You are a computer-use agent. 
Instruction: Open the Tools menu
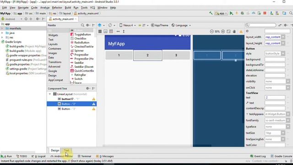click(x=84, y=8)
